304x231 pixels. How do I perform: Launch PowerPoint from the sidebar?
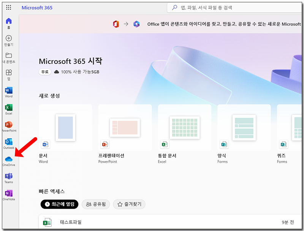click(9, 127)
